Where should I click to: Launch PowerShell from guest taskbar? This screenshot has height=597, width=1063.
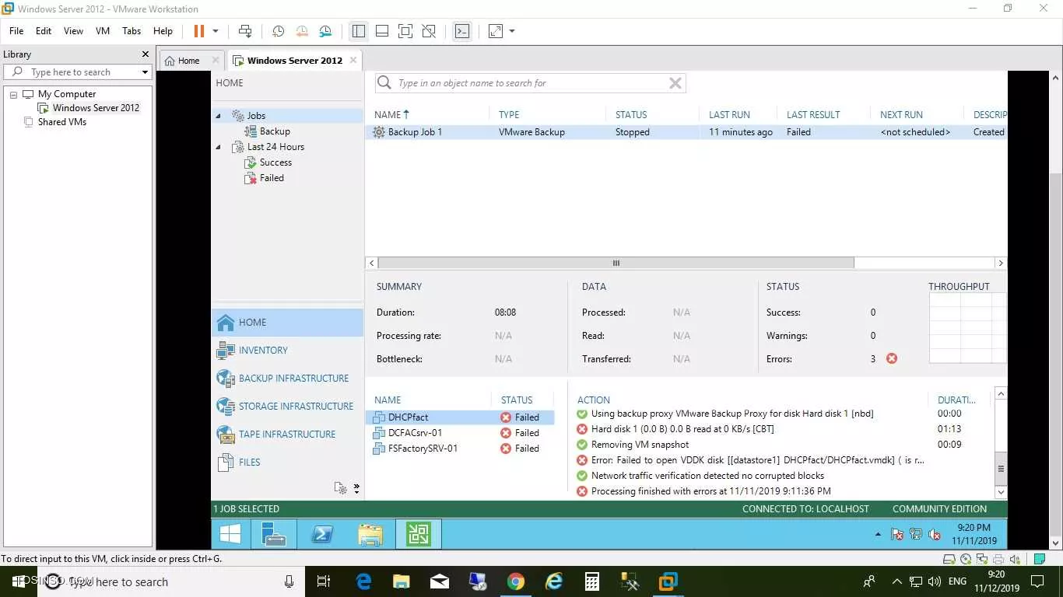pos(321,534)
